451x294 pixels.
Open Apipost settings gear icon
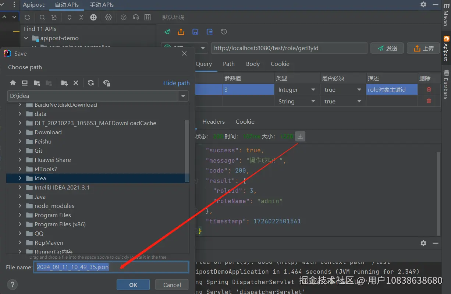click(x=108, y=17)
